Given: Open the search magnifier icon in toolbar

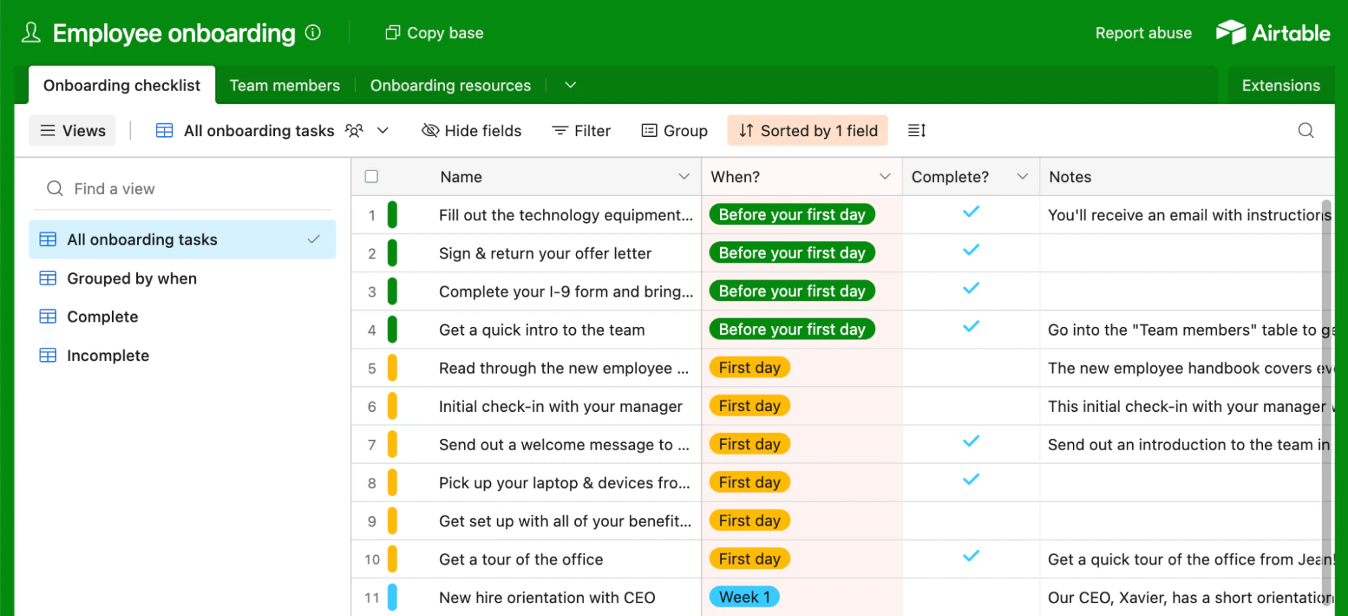Looking at the screenshot, I should pos(1306,131).
